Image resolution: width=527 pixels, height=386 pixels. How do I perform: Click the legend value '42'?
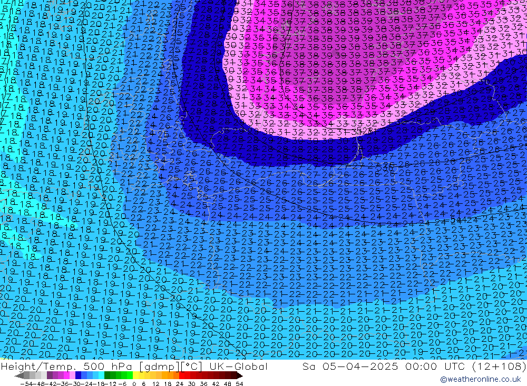pyautogui.click(x=216, y=384)
